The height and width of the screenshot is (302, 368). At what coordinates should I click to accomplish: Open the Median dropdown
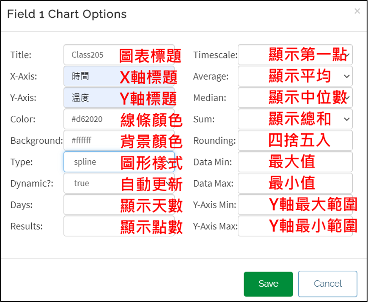pos(295,98)
